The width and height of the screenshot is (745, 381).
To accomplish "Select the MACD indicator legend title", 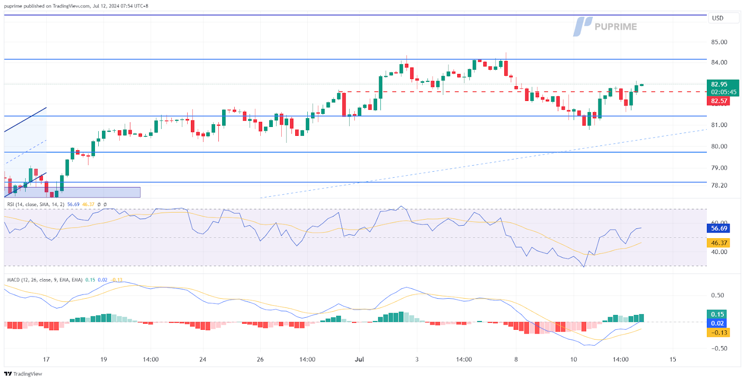I will click(x=45, y=280).
